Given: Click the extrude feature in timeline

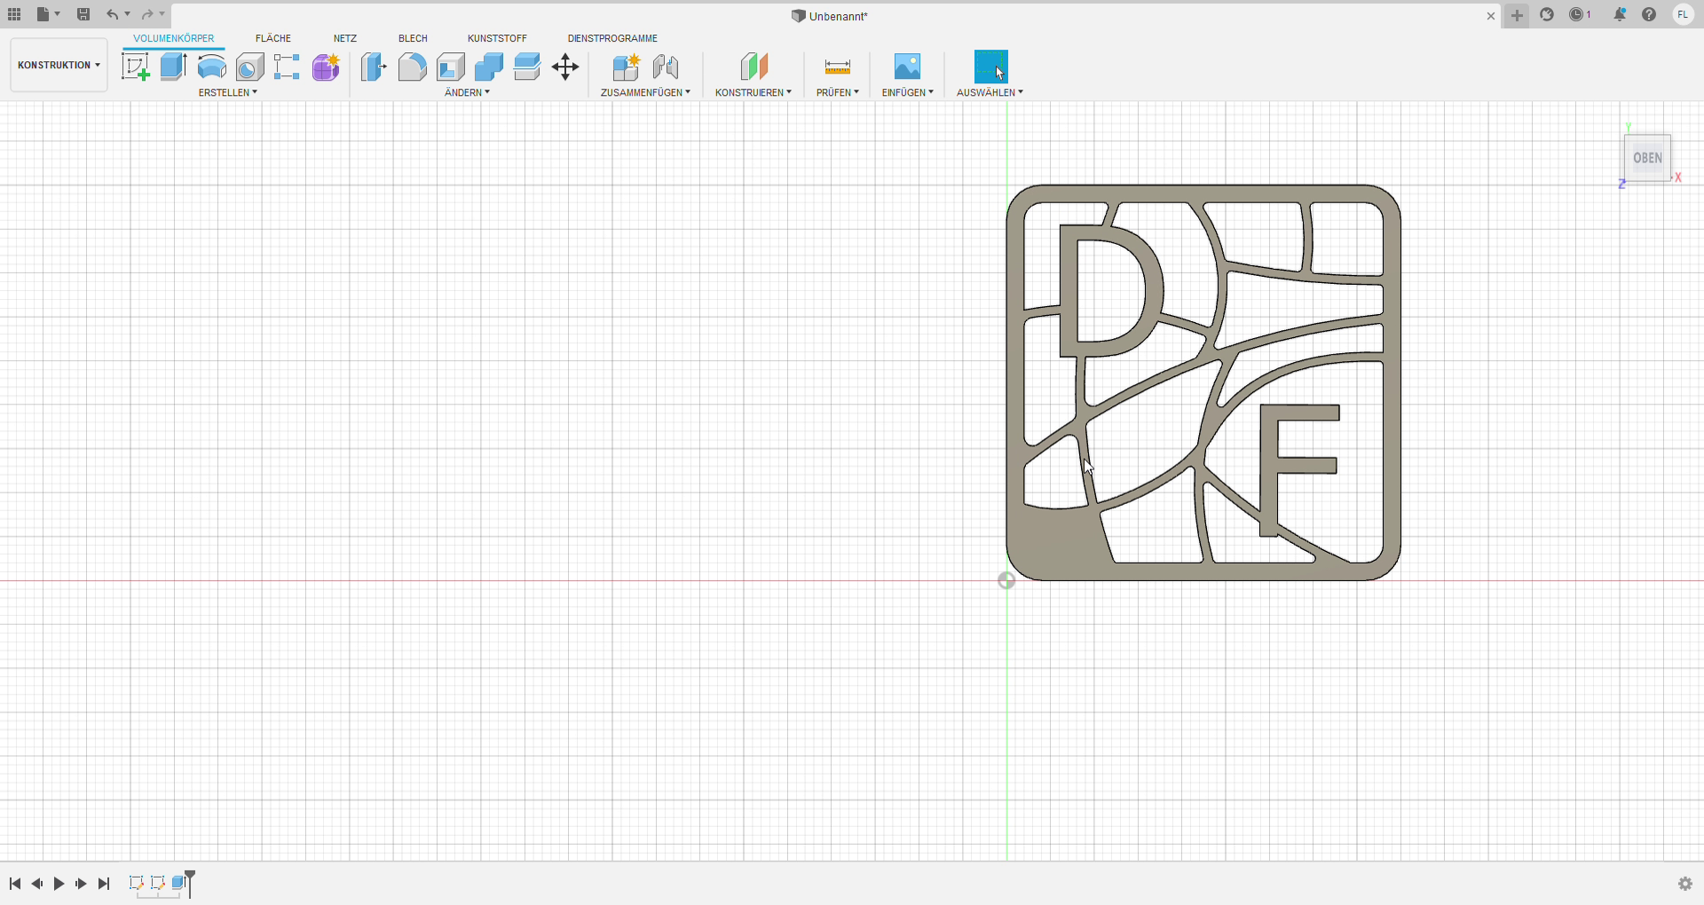Looking at the screenshot, I should click(x=178, y=883).
